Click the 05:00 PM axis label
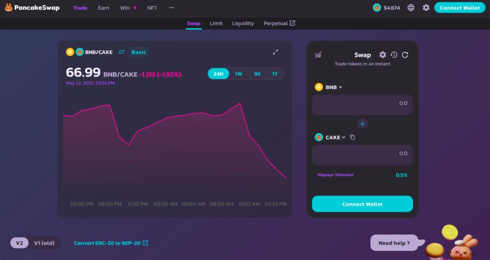This screenshot has height=260, width=490. 82,204
